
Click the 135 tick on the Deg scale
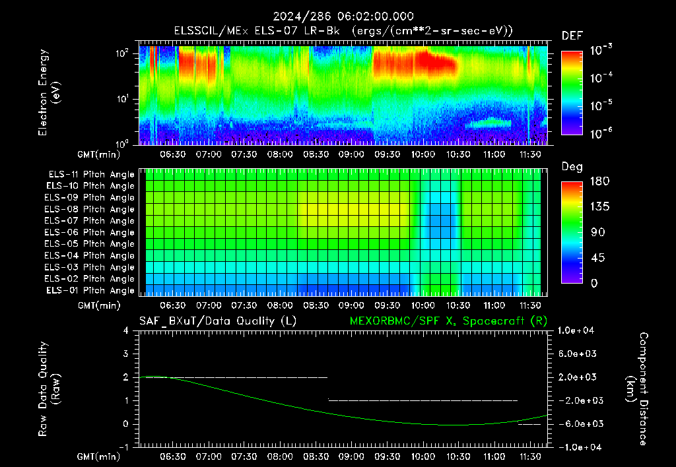(x=599, y=206)
